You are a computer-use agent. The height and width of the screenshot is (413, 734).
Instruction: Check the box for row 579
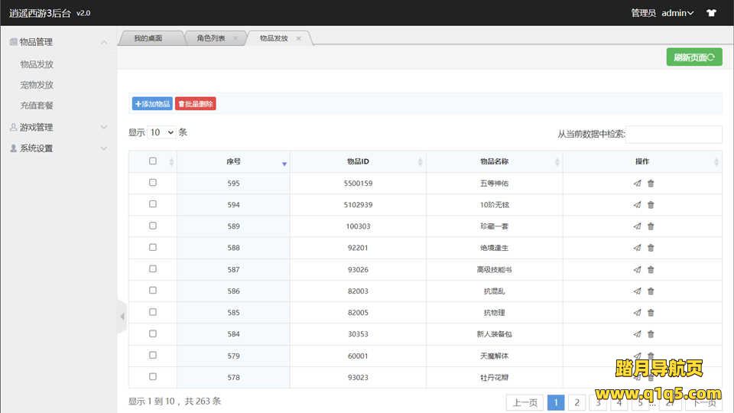[x=153, y=355]
